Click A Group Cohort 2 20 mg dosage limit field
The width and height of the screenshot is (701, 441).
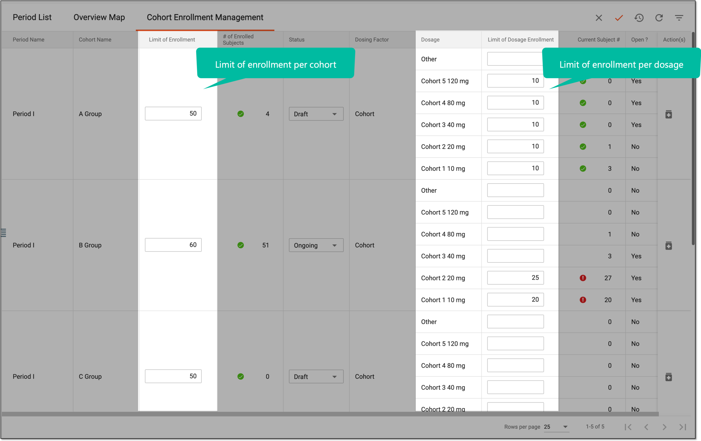(515, 146)
